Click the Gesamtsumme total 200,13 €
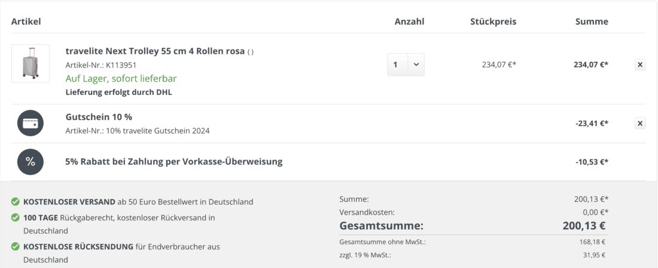 coord(585,226)
